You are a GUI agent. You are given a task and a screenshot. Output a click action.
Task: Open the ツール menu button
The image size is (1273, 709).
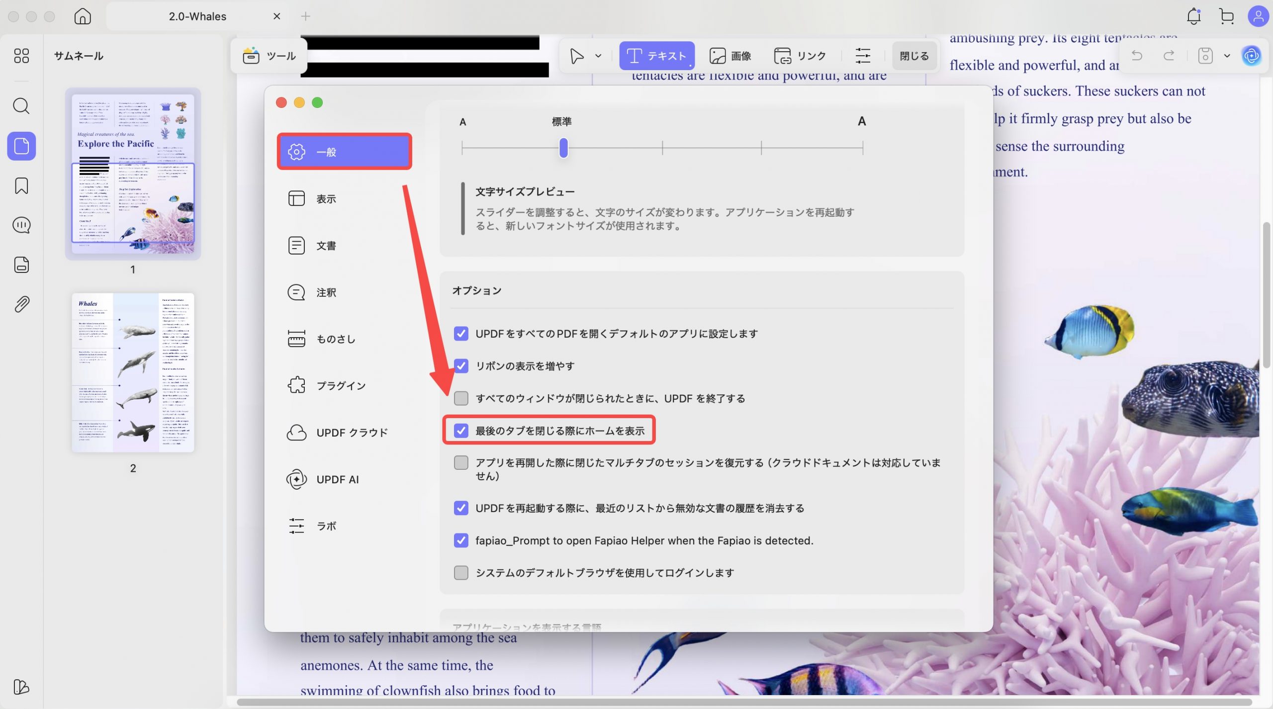pos(268,55)
